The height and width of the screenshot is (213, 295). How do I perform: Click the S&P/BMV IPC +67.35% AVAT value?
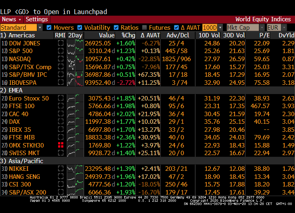coord(149,75)
